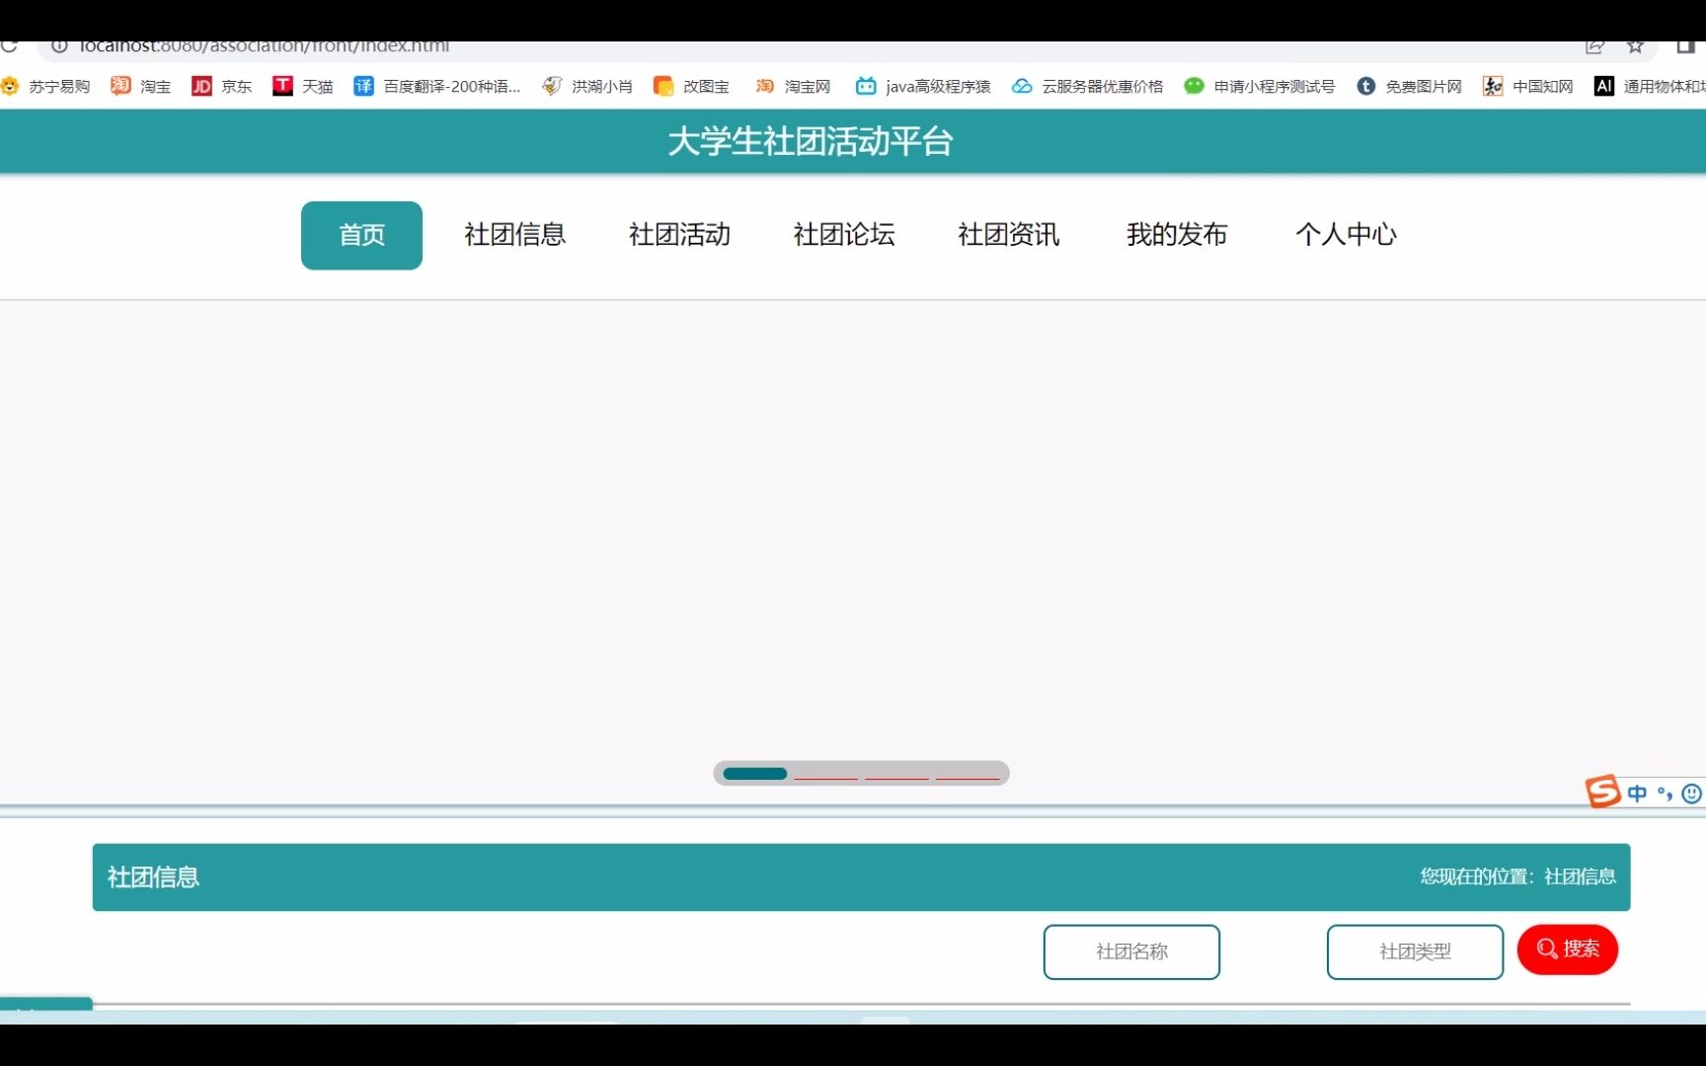The height and width of the screenshot is (1066, 1706).
Task: Open the 社团论坛 navigation tab
Action: coord(844,235)
